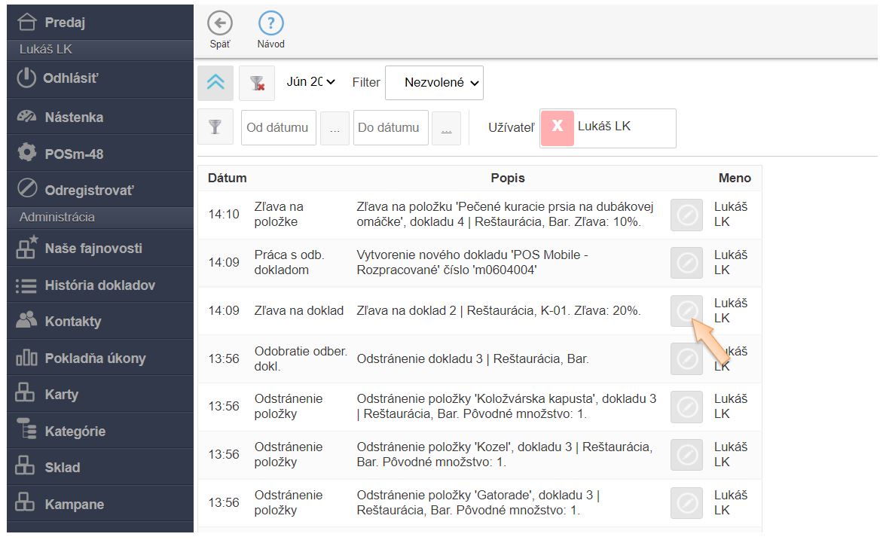Open the Návod help icon
Image resolution: width=883 pixels, height=543 pixels.
point(270,24)
